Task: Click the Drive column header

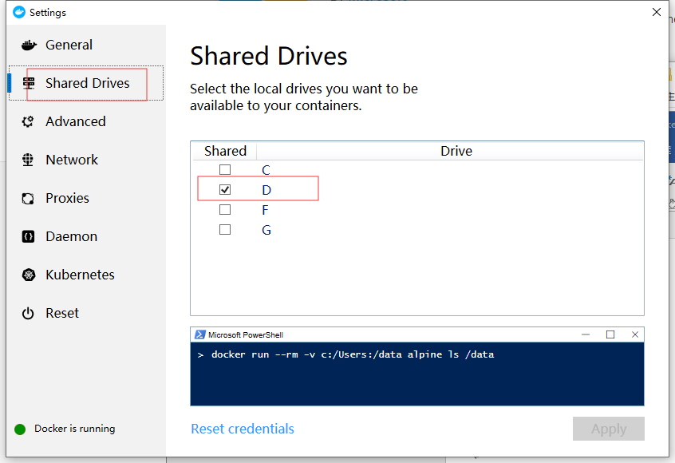Action: [456, 151]
